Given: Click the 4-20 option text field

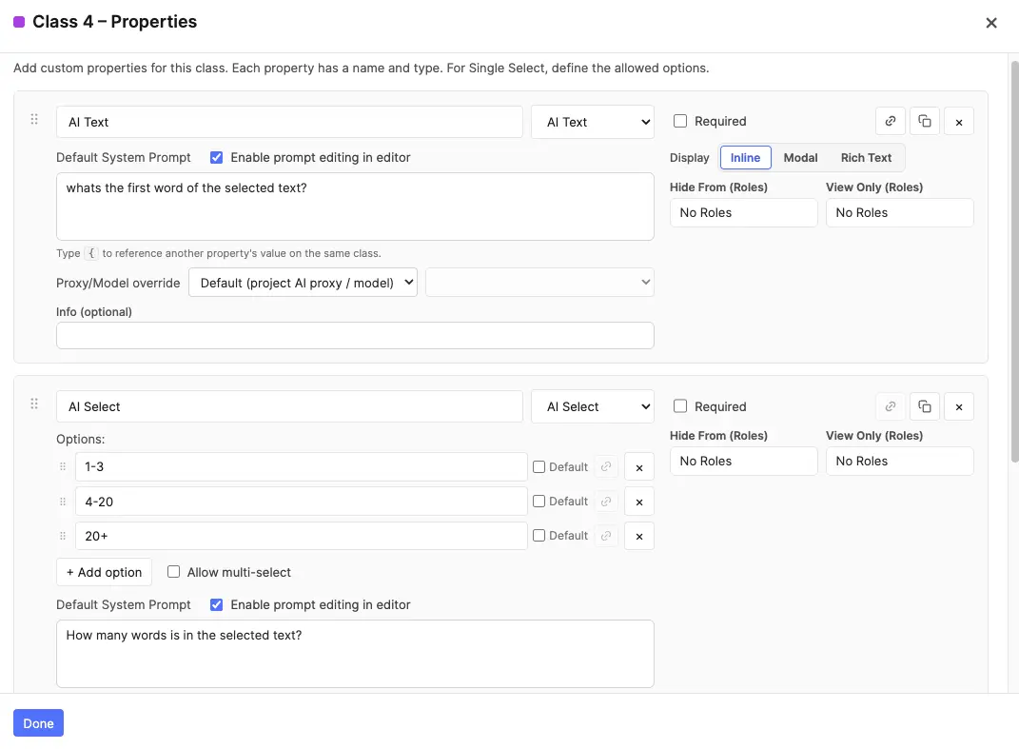Looking at the screenshot, I should click(x=301, y=502).
